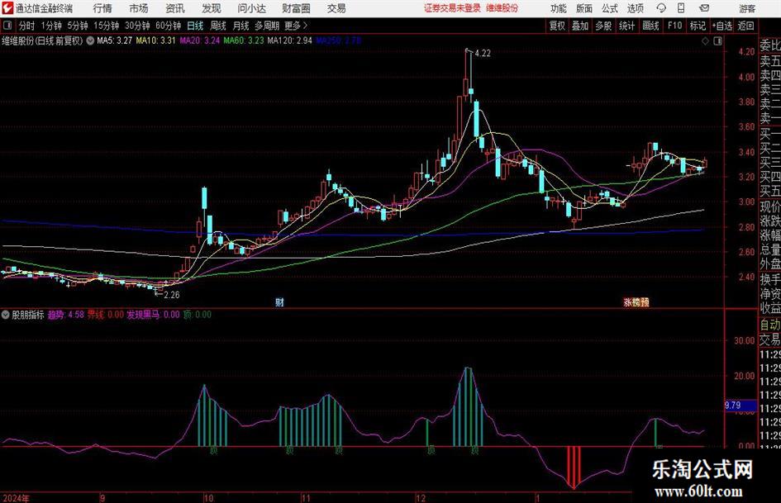Image resolution: width=781 pixels, height=503 pixels.
Task: Click the 维维股份 stock name in title bar
Action: coord(502,8)
